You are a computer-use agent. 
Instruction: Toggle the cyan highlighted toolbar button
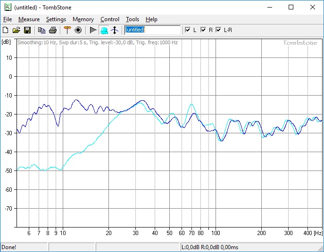click(104, 30)
